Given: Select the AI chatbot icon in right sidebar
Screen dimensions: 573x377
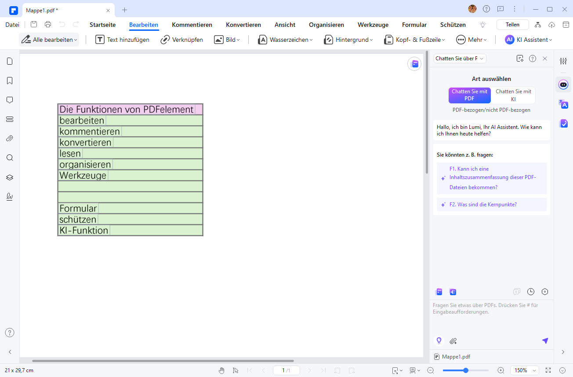Looking at the screenshot, I should (563, 84).
